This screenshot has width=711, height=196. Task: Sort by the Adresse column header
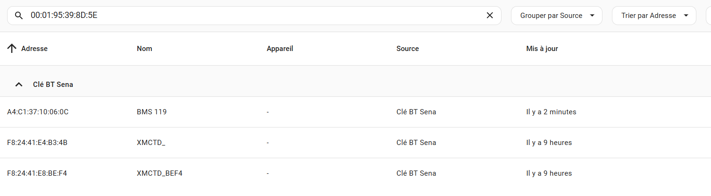tap(34, 49)
